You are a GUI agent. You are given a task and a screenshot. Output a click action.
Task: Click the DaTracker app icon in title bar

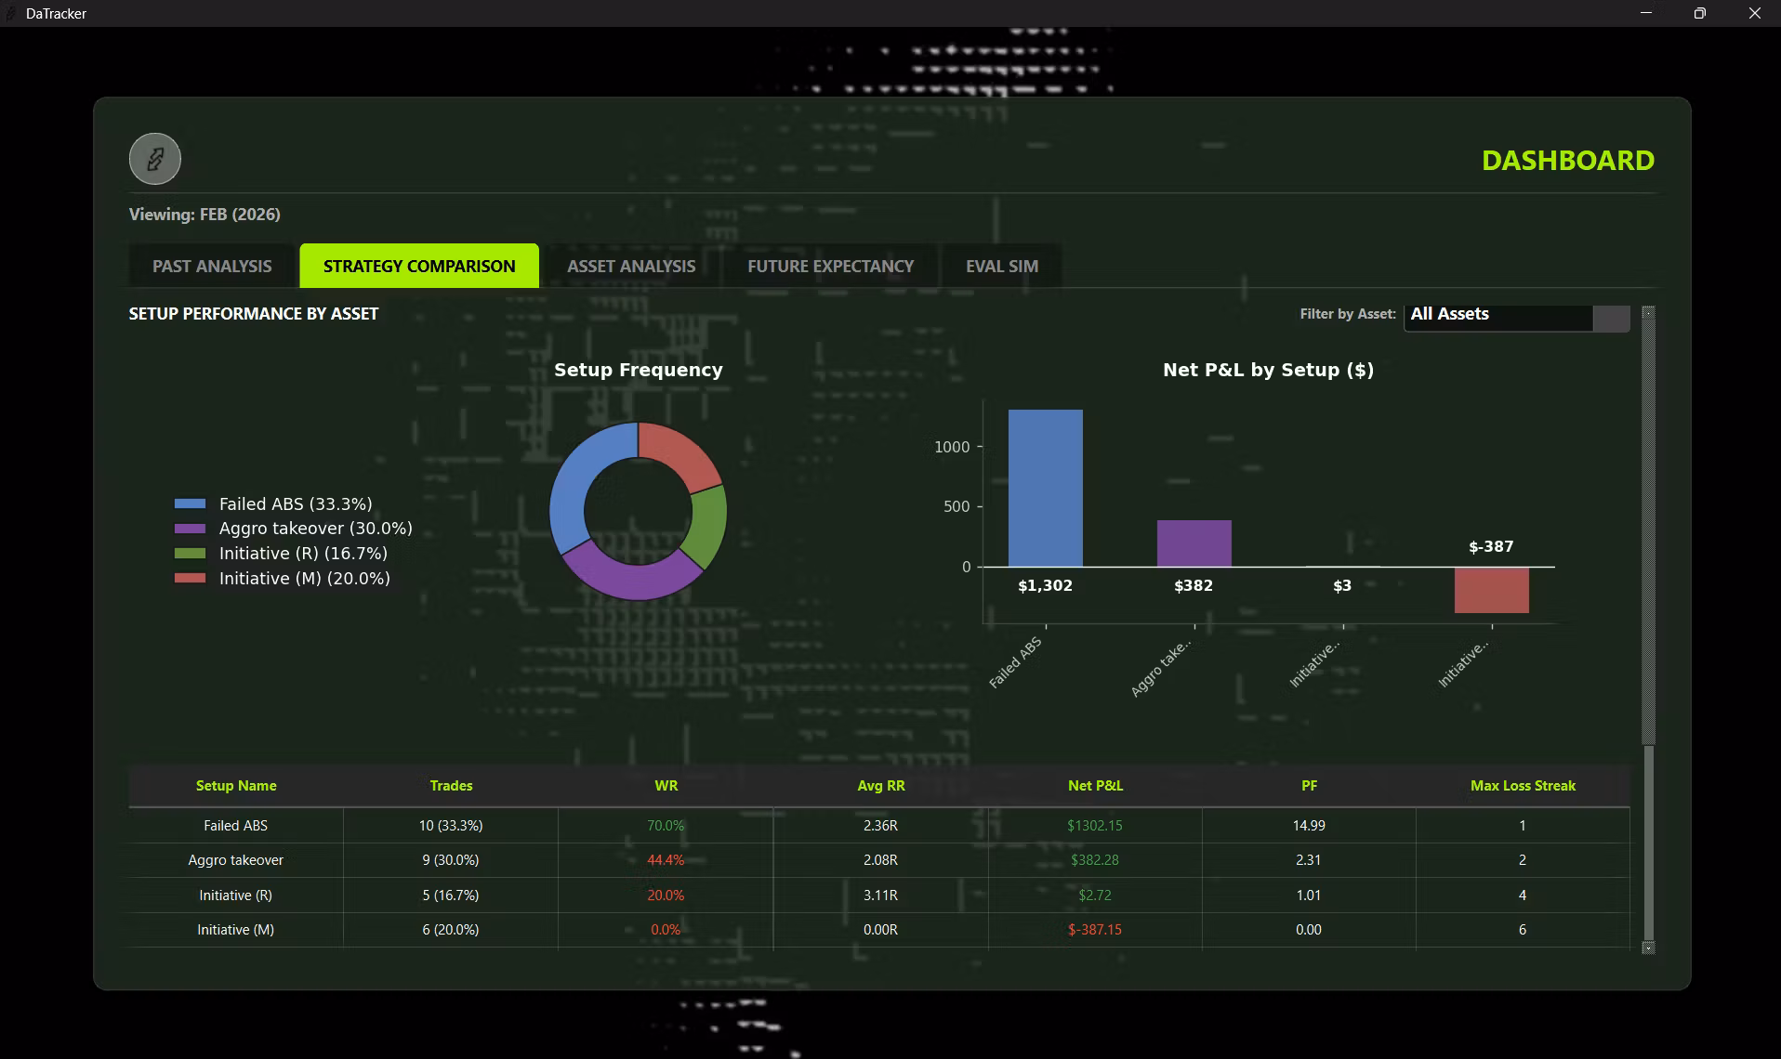click(x=11, y=14)
